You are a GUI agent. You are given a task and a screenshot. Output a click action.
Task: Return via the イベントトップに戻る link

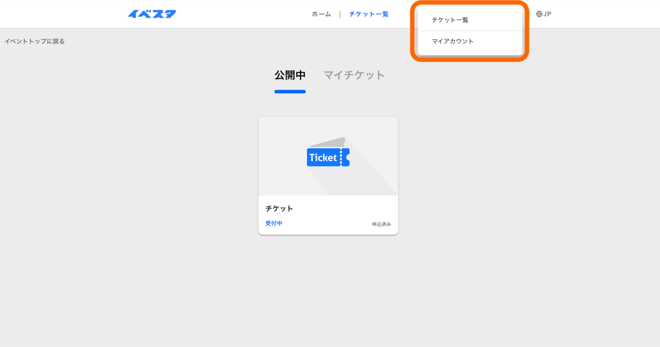click(x=35, y=41)
